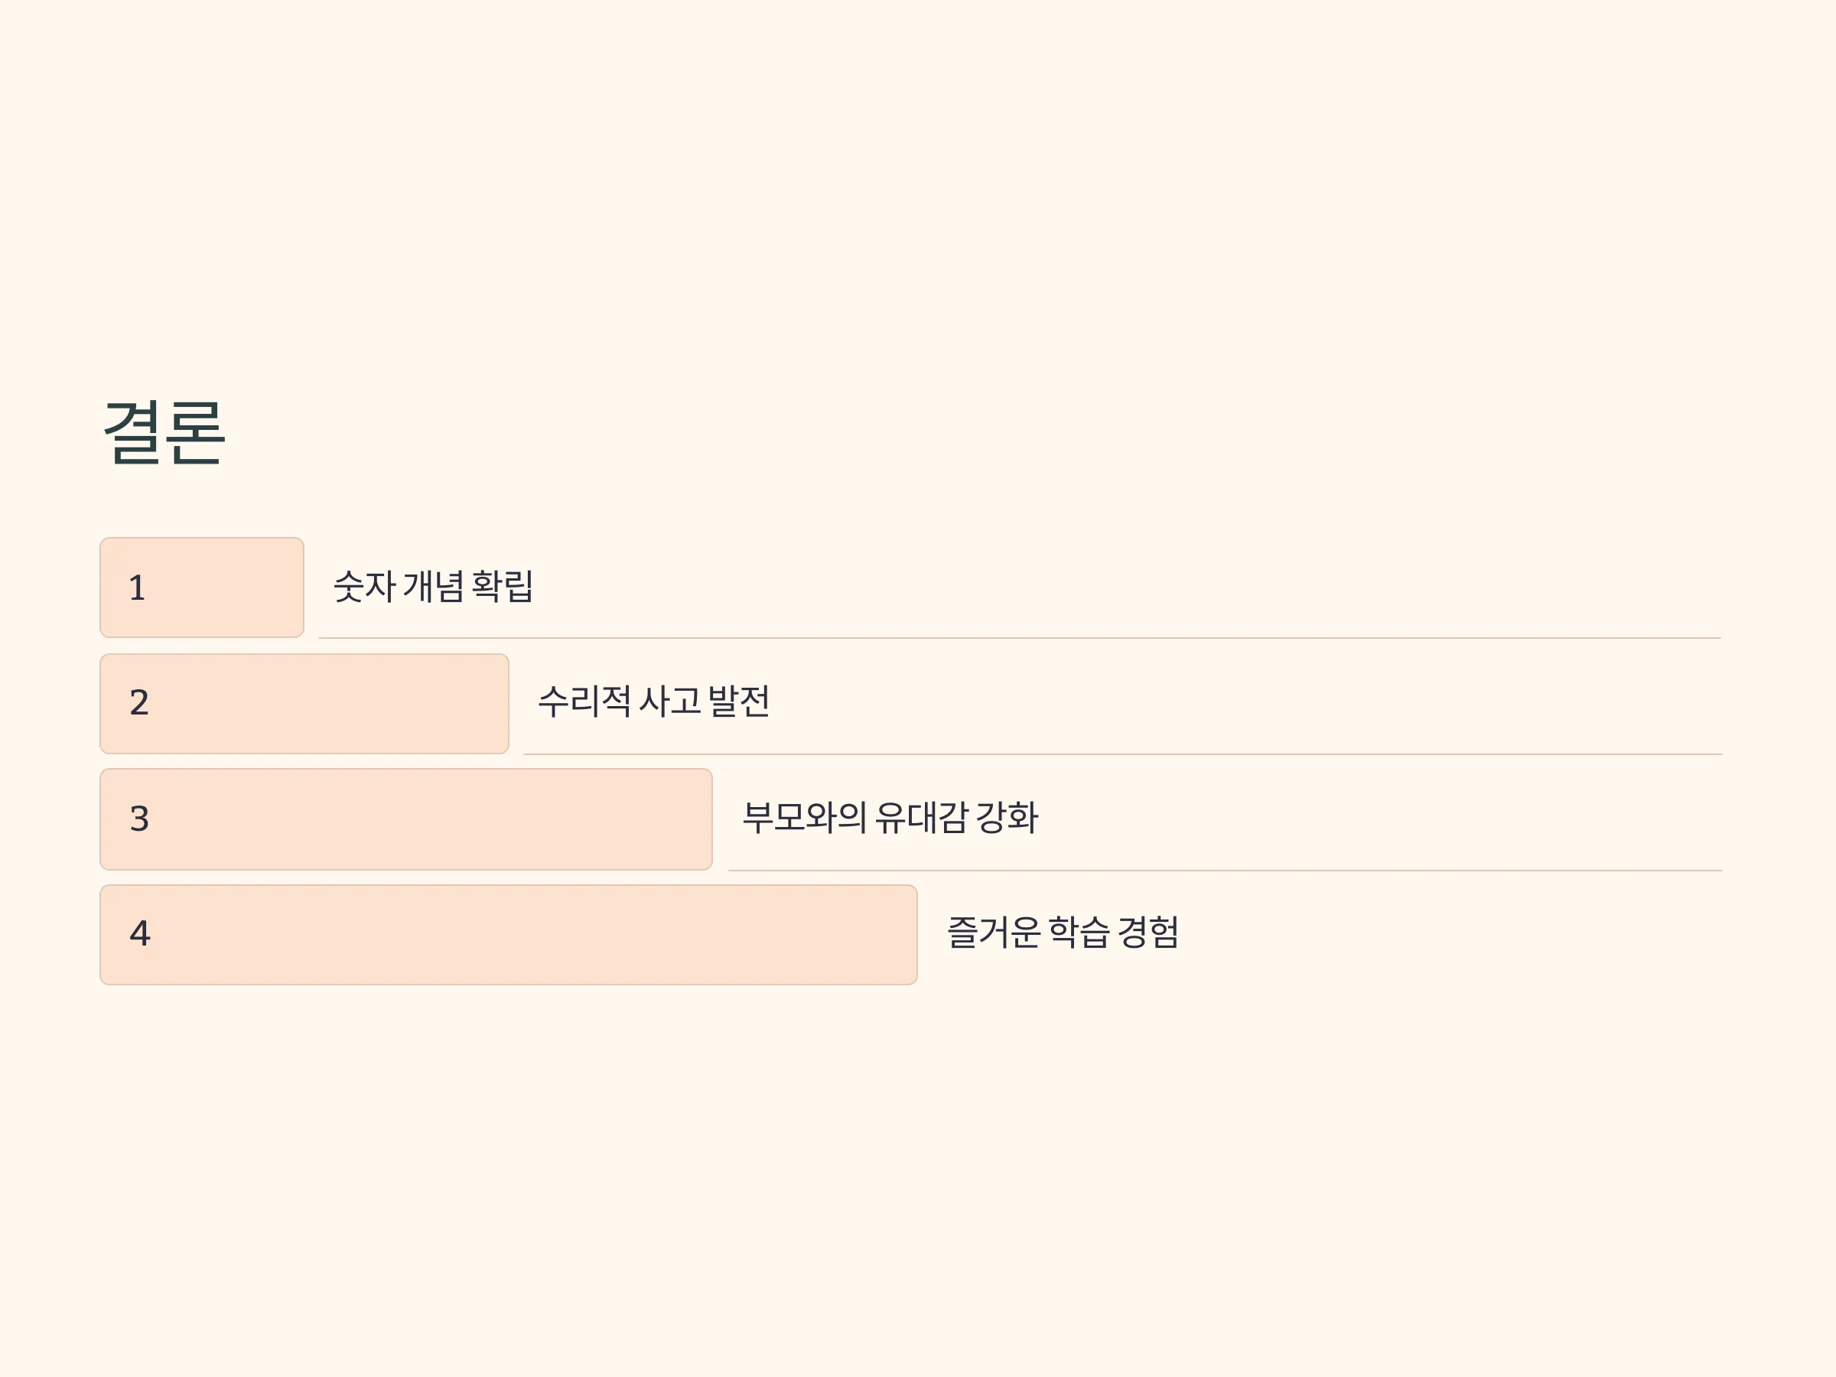
Task: Click the word 사고 in the second item
Action: [x=670, y=702]
